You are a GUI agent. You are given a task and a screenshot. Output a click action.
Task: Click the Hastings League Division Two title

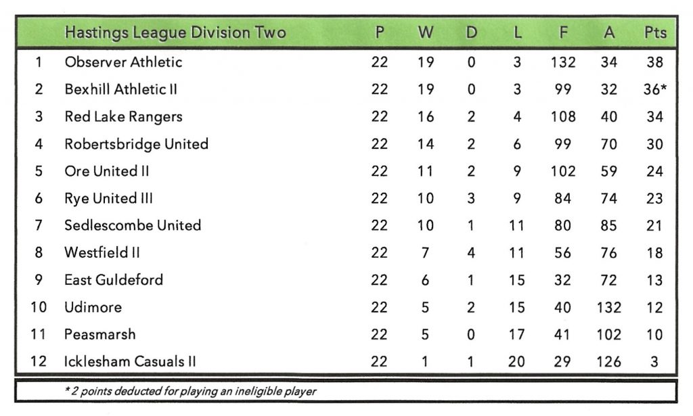click(x=175, y=32)
